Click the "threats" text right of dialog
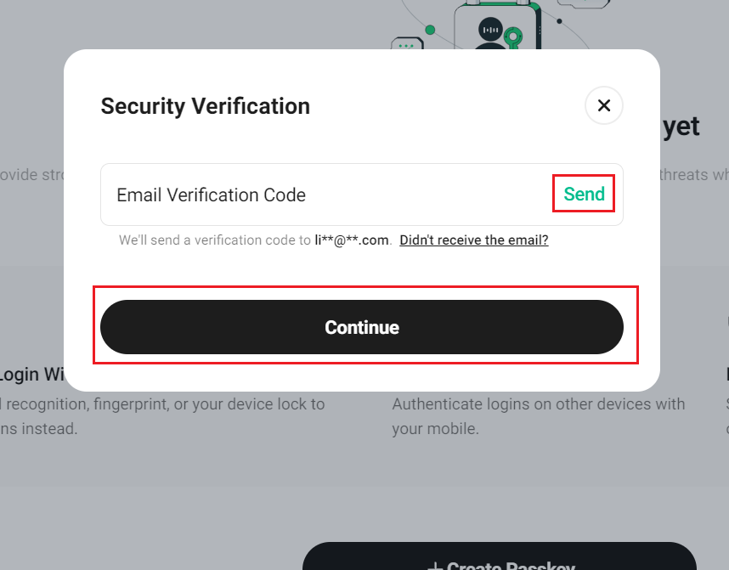This screenshot has height=570, width=729. click(683, 175)
